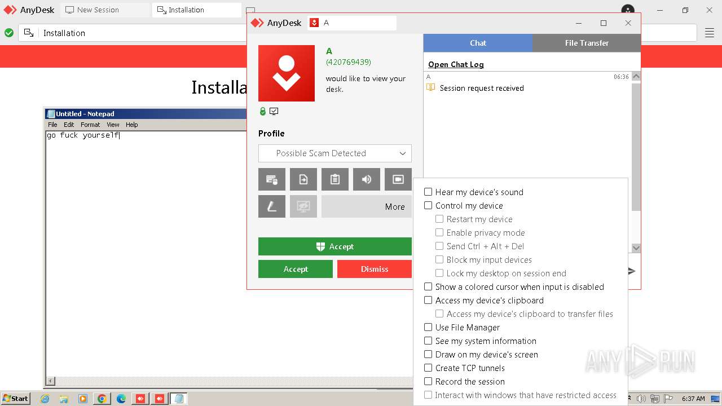Image resolution: width=722 pixels, height=406 pixels.
Task: Switch to the Chat tab
Action: pos(478,43)
